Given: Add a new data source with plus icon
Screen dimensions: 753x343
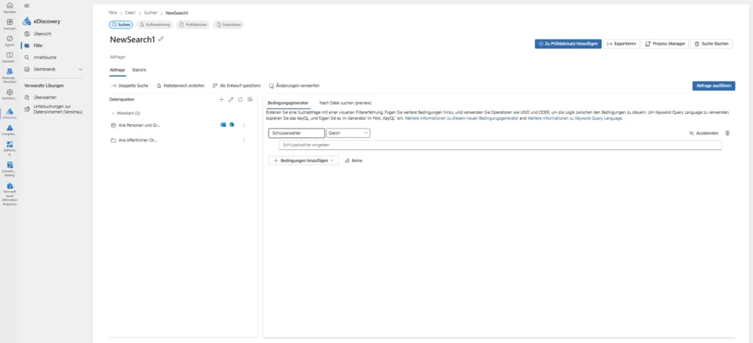Looking at the screenshot, I should 221,99.
